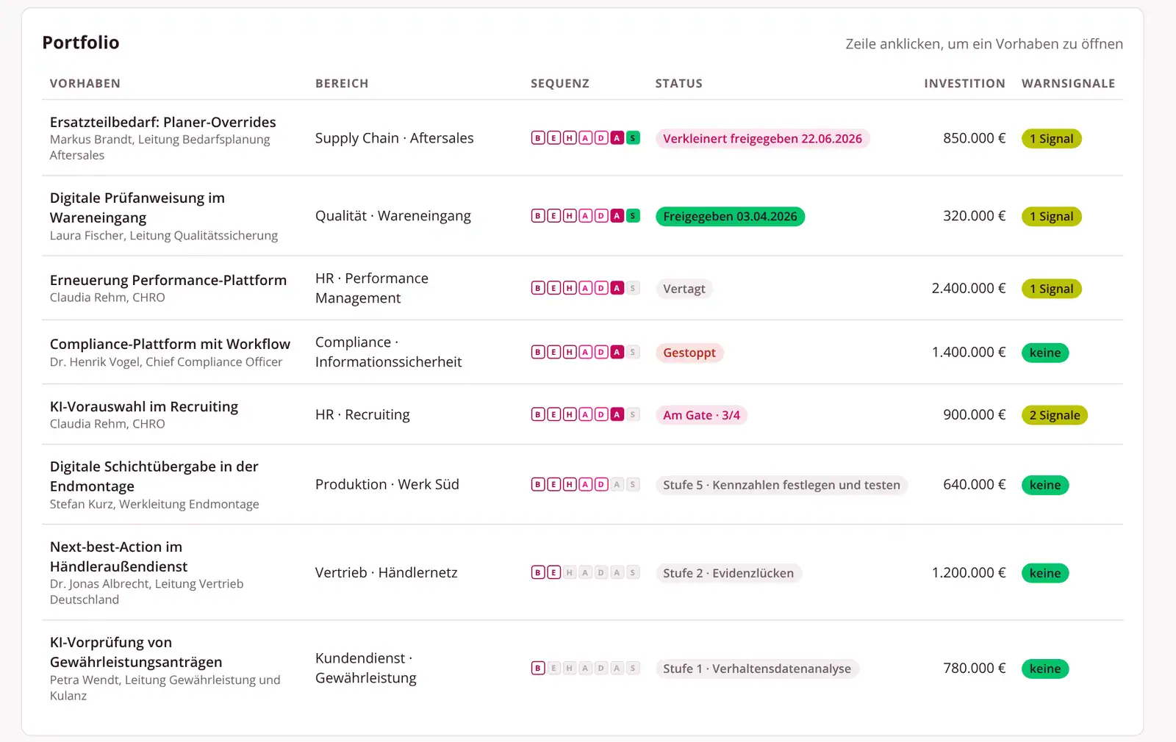Open the Ersatzteilbedarf: Planer-Overrides project
The height and width of the screenshot is (742, 1176).
pyautogui.click(x=582, y=138)
